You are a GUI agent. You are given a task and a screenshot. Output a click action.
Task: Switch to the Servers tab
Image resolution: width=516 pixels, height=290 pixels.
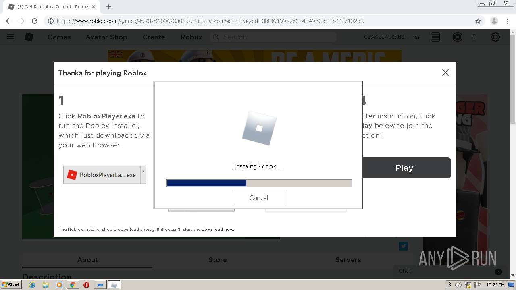coord(348,260)
